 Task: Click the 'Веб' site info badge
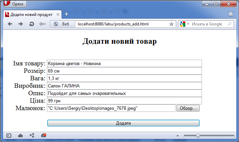coord(62,24)
